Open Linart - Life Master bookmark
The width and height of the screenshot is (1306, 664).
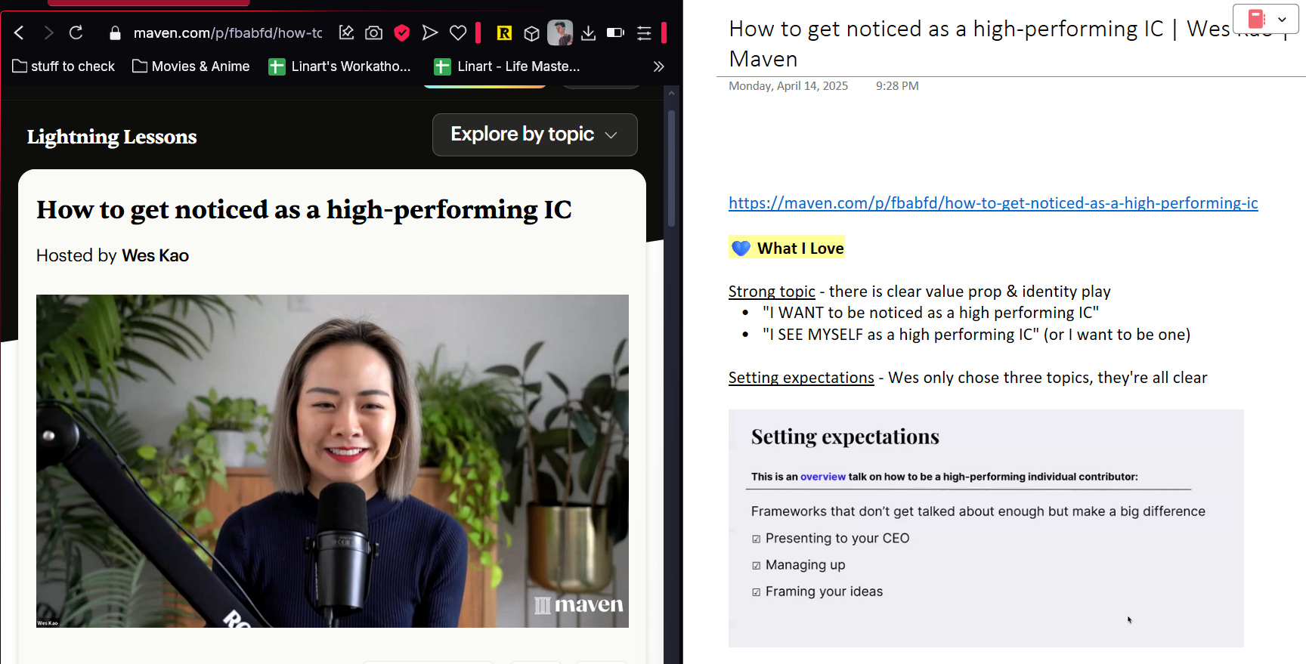507,66
